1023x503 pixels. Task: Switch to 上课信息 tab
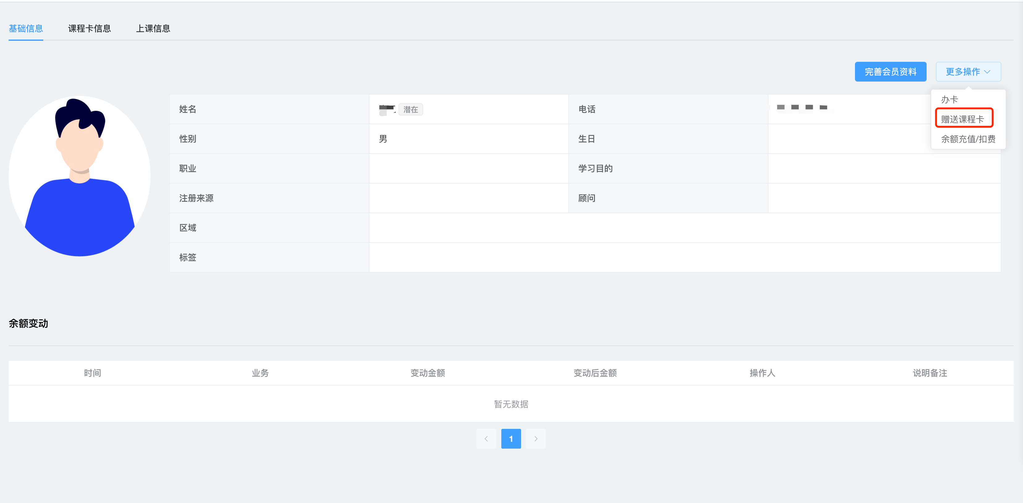[x=153, y=29]
